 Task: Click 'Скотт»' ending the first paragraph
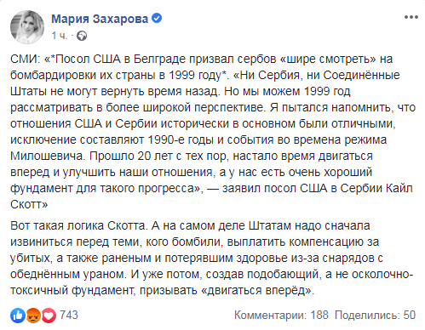tap(29, 204)
